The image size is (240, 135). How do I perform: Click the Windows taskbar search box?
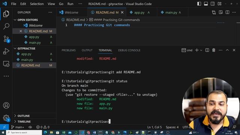[24, 132]
